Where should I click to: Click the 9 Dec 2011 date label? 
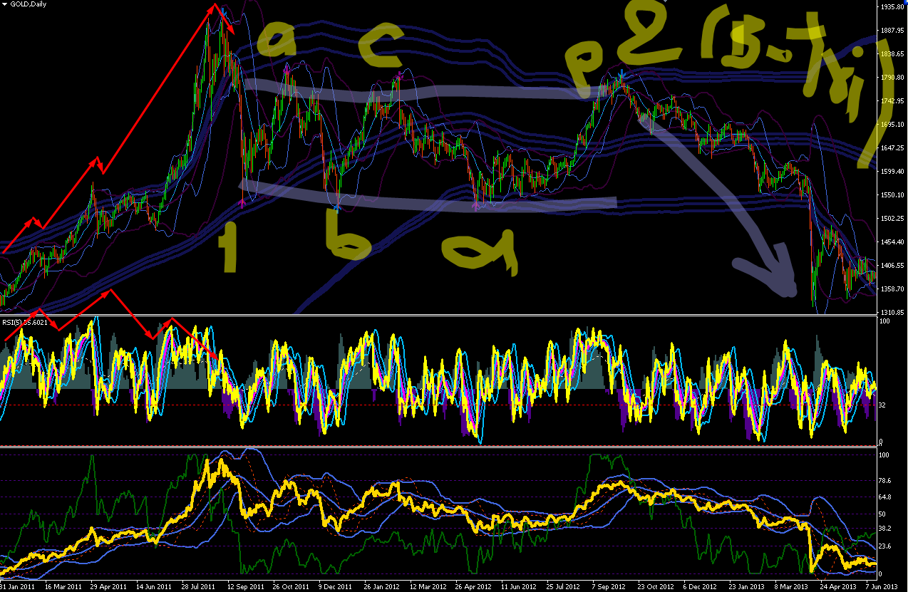pos(335,586)
